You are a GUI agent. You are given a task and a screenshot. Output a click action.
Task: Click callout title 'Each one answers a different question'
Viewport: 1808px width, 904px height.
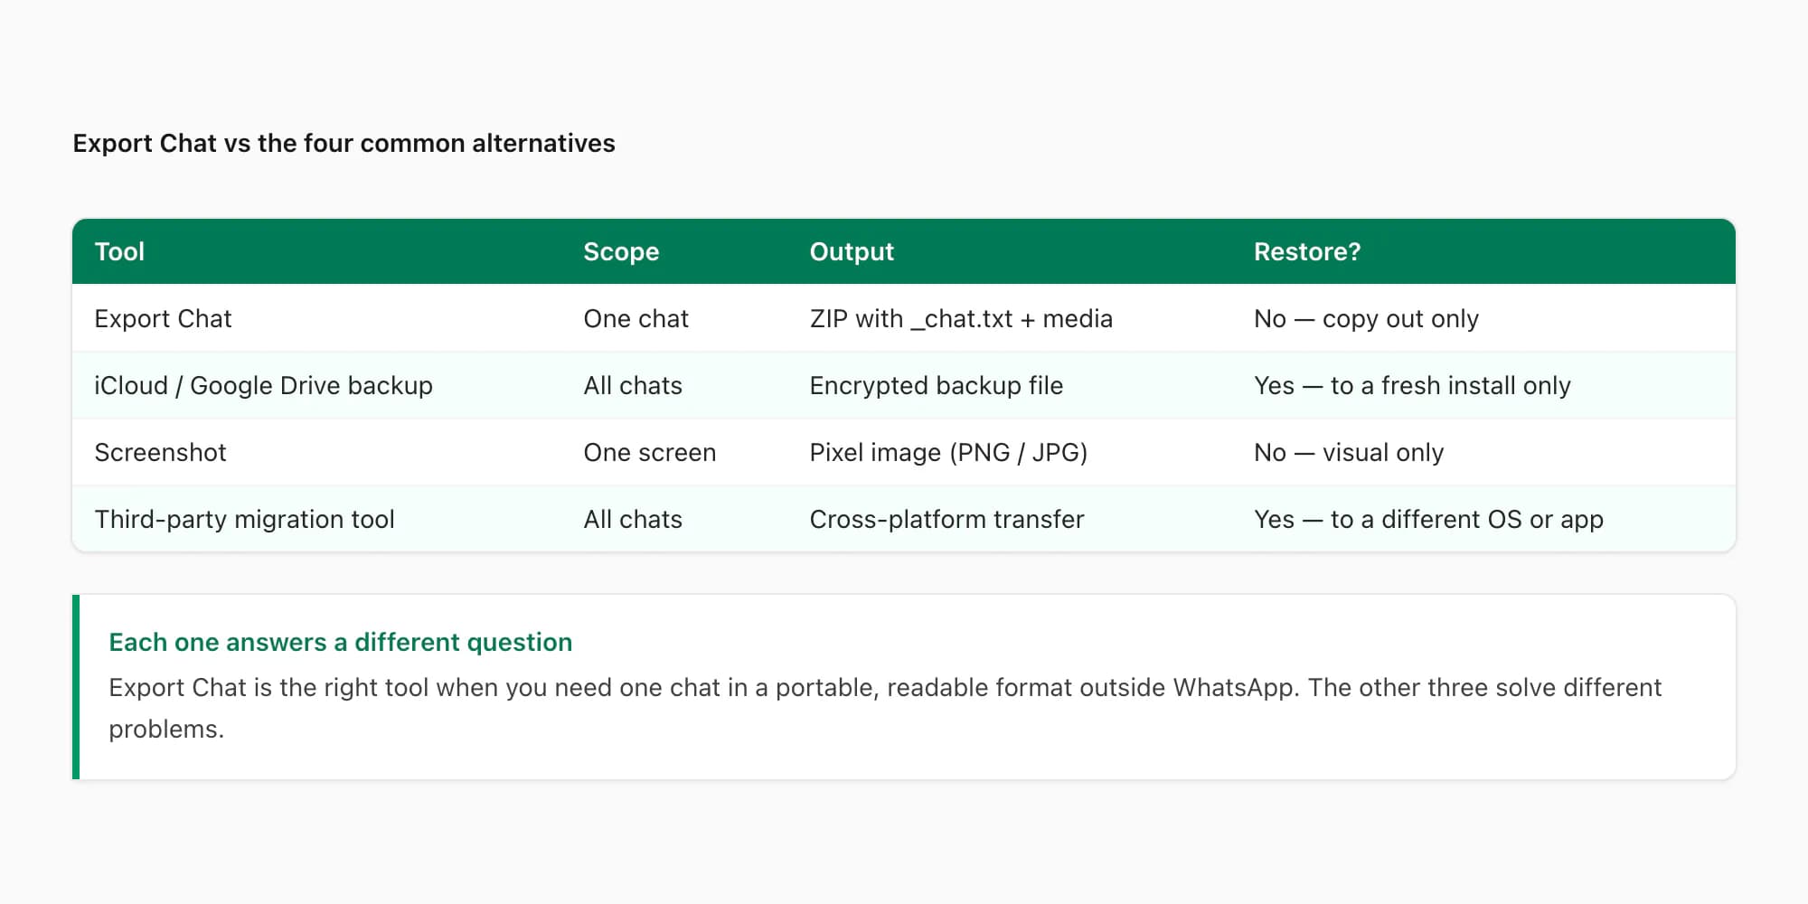click(340, 642)
